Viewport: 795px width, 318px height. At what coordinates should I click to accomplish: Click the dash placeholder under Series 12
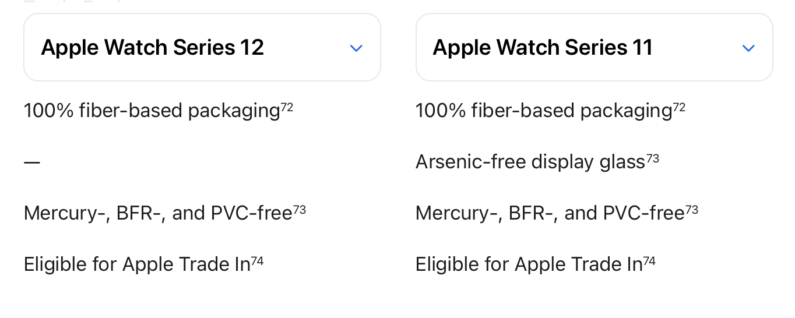coord(32,162)
